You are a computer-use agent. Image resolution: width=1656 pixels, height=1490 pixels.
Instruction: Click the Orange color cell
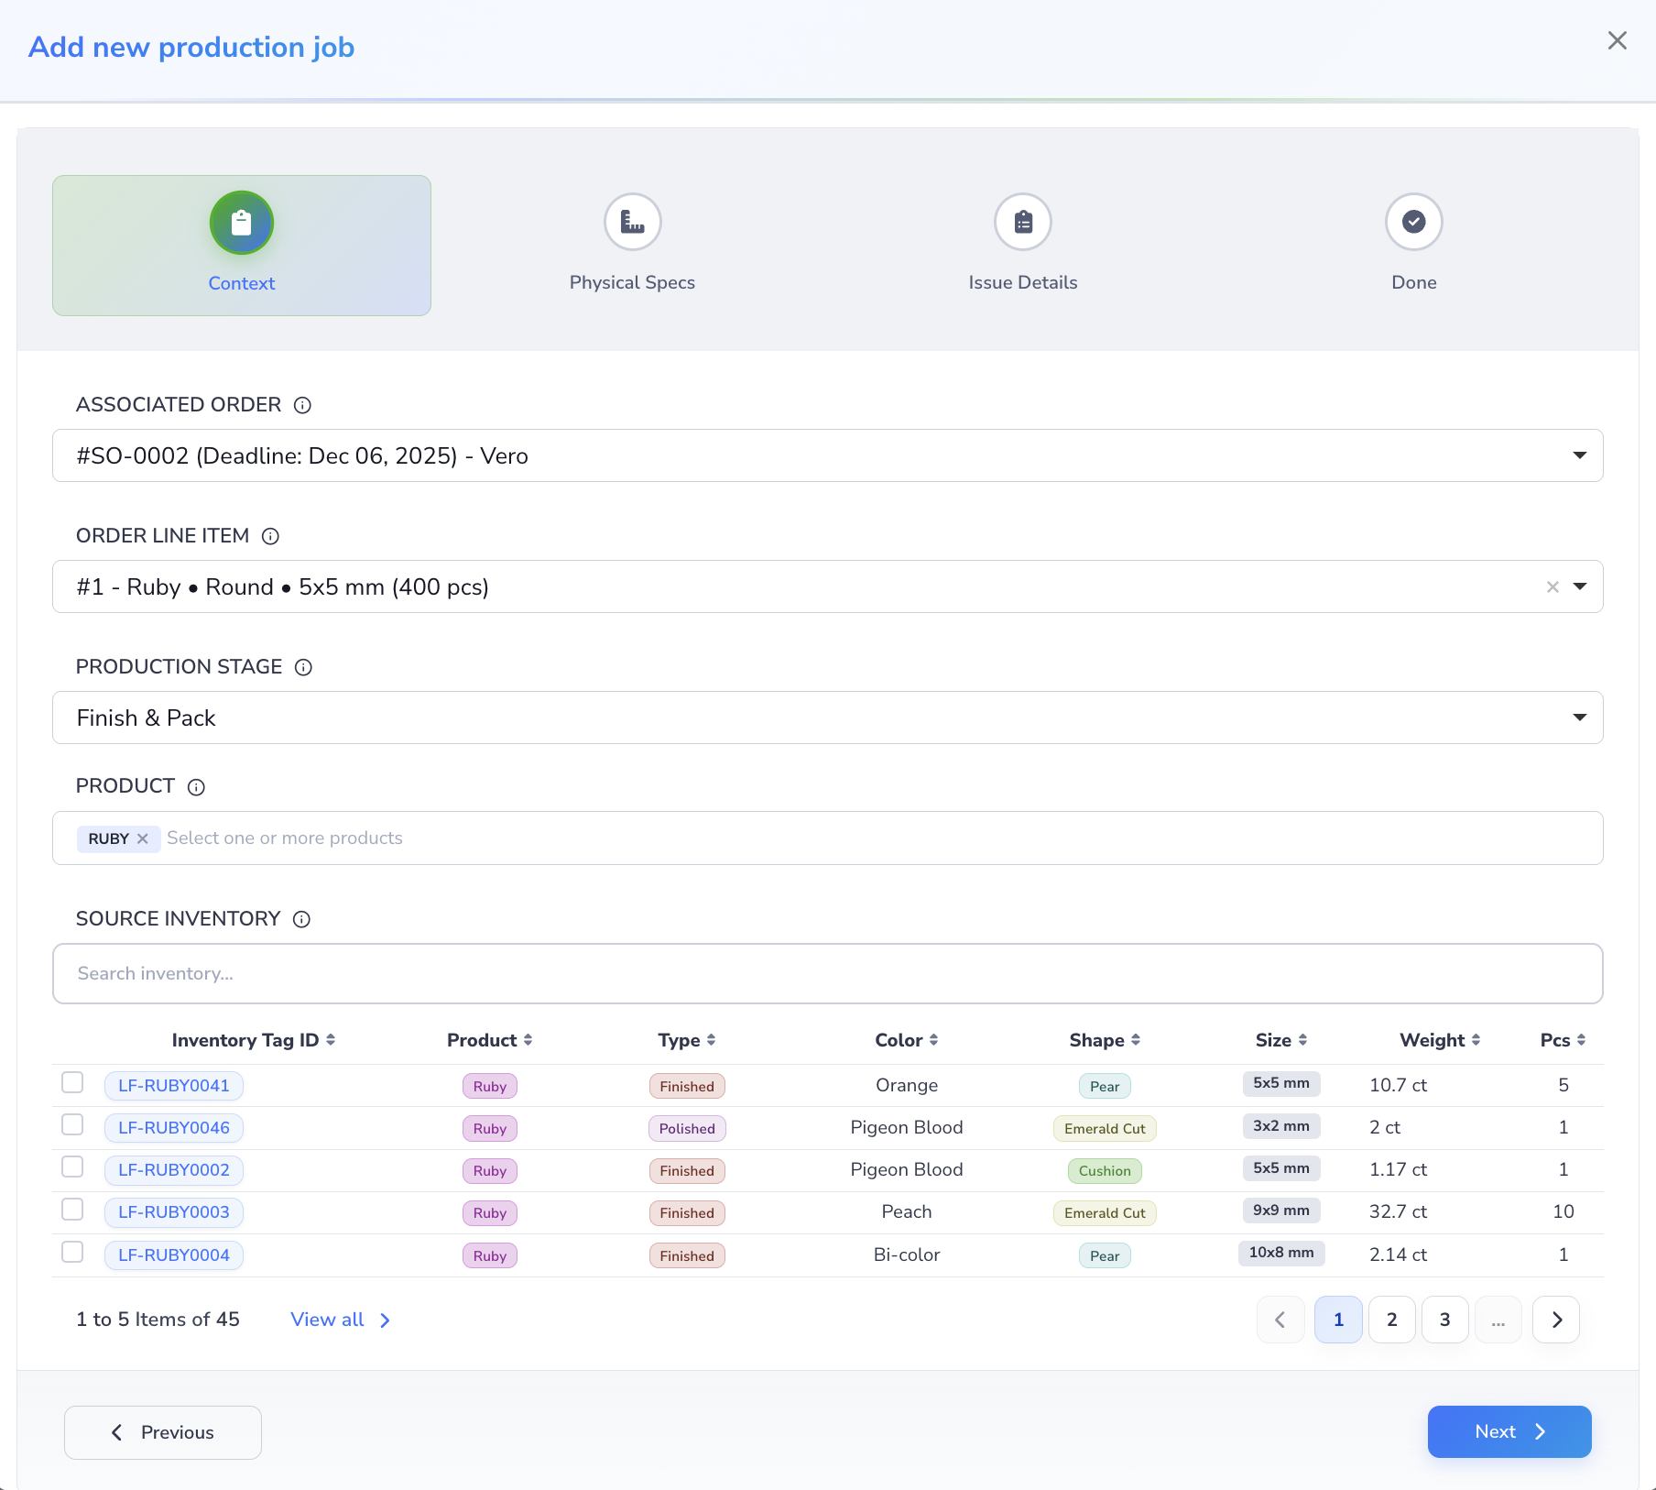[907, 1086]
